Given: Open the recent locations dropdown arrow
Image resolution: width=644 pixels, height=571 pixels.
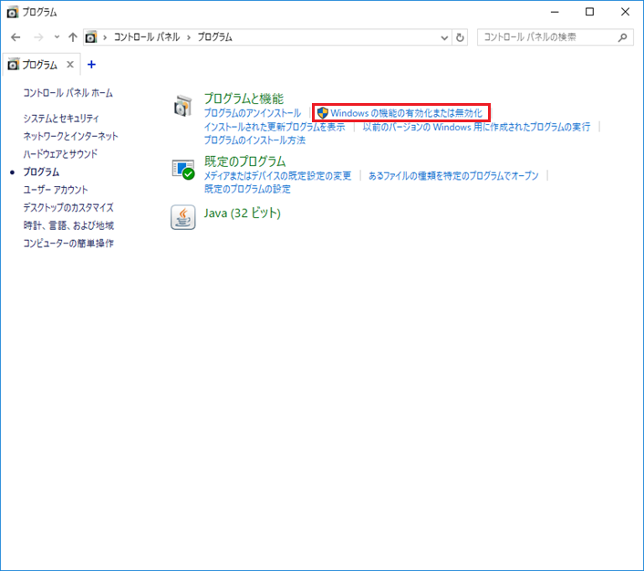Looking at the screenshot, I should pyautogui.click(x=57, y=37).
